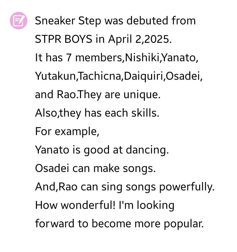This screenshot has width=237, height=252.
Task: Click the name "Nishiki" in member list
Action: (x=142, y=57)
